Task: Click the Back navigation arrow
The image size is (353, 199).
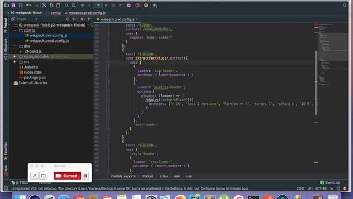Action: tap(82, 6)
